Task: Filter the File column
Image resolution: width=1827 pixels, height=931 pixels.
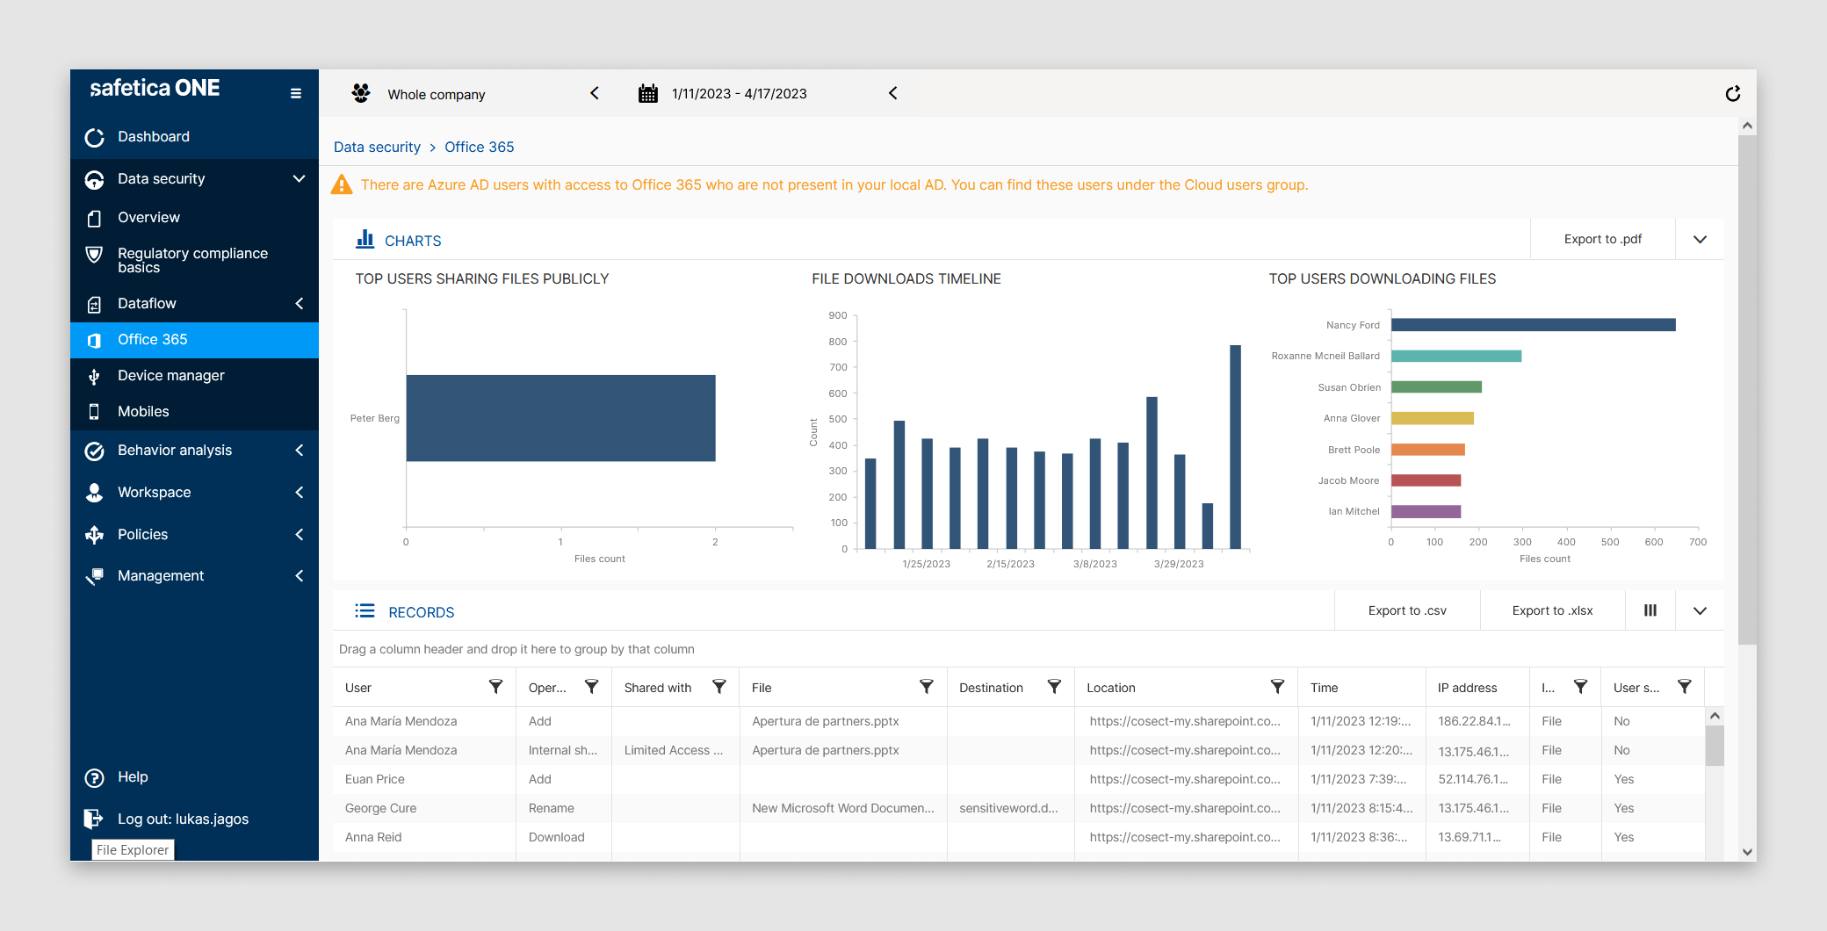Action: pyautogui.click(x=927, y=687)
